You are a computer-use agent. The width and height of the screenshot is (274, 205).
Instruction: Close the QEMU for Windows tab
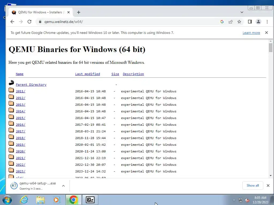tap(68, 12)
